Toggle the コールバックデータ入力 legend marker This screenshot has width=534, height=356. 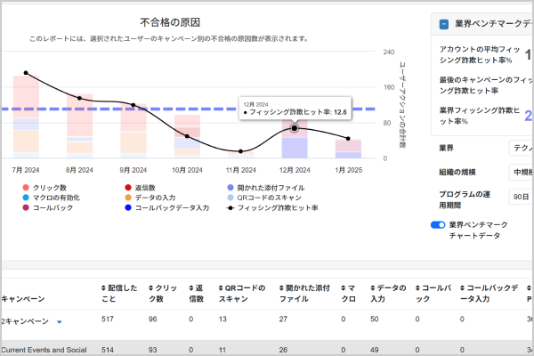click(x=128, y=207)
